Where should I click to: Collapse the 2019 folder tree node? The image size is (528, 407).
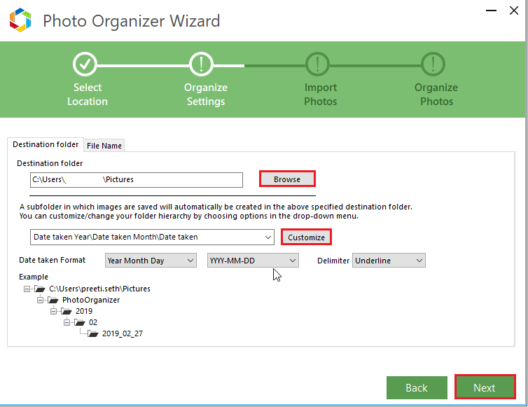[x=54, y=311]
